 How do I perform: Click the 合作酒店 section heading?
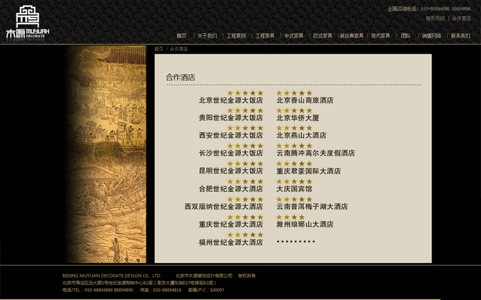[x=180, y=77]
